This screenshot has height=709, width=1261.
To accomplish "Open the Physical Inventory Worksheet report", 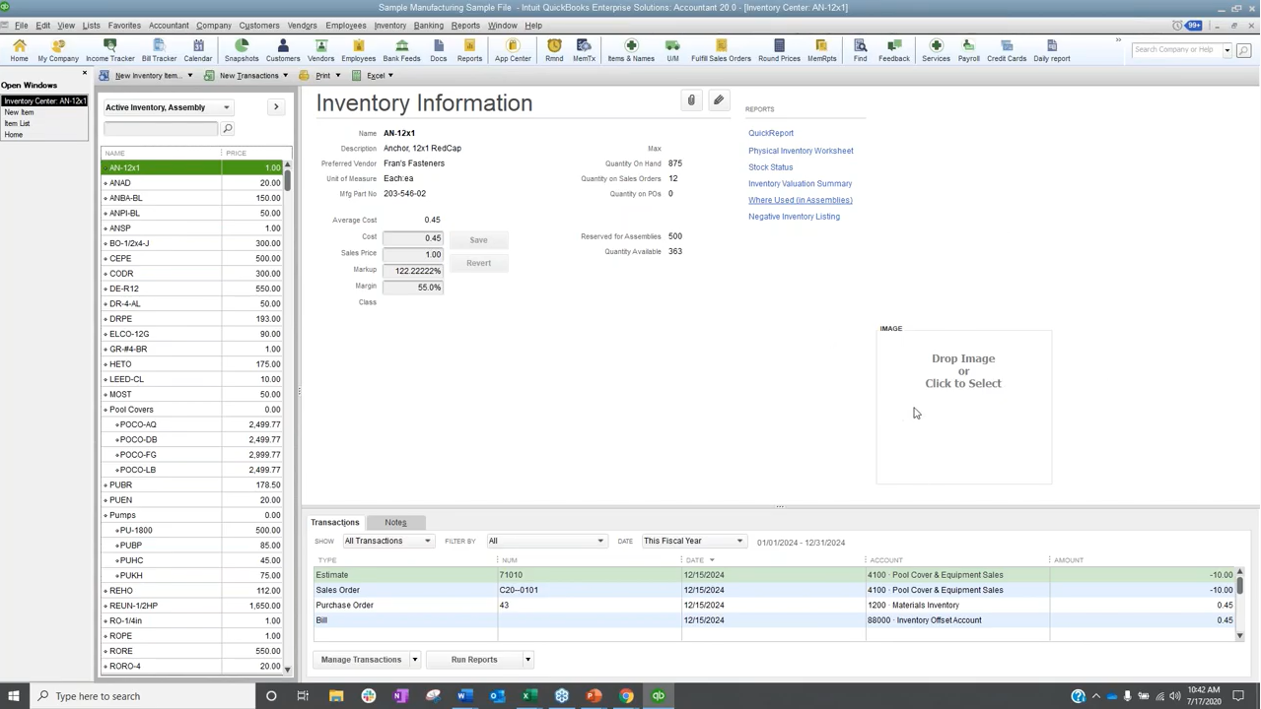I will (x=801, y=151).
